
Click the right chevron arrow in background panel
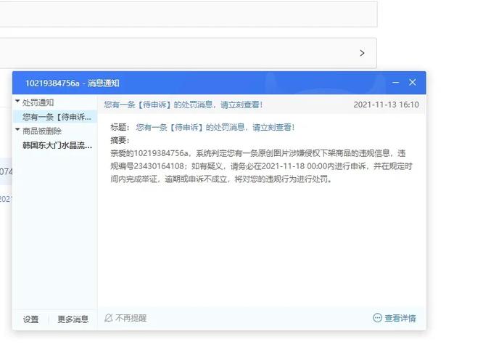pyautogui.click(x=363, y=53)
